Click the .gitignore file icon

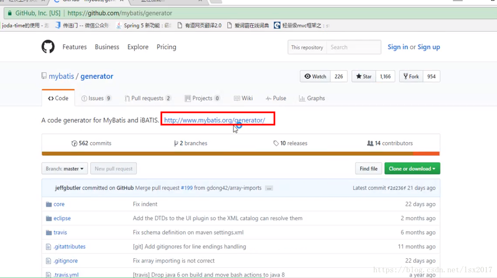point(49,261)
